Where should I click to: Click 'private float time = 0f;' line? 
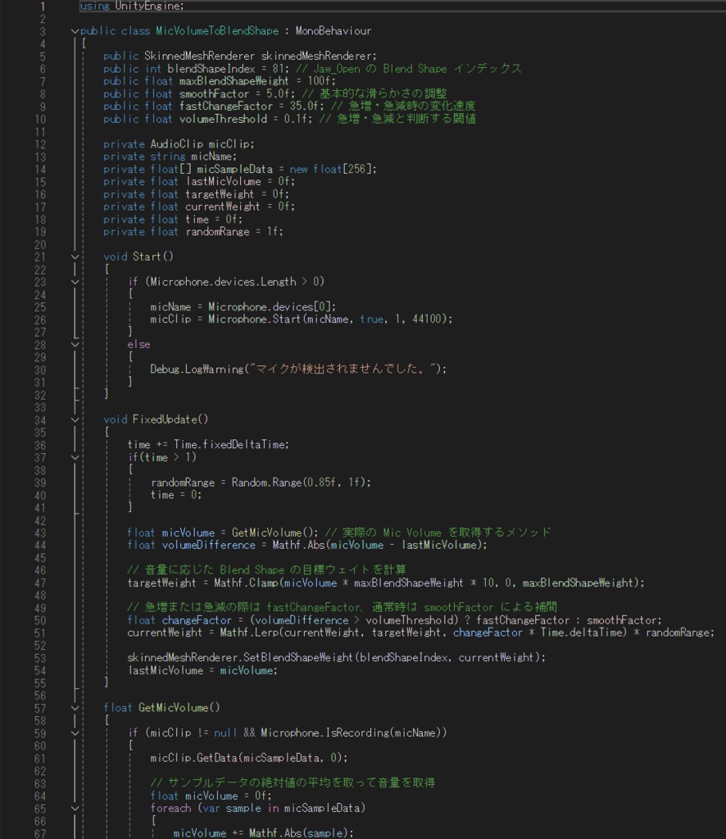[173, 220]
